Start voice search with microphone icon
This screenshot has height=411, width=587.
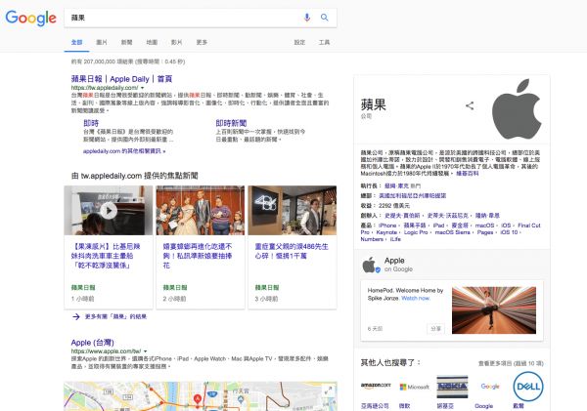click(x=307, y=18)
